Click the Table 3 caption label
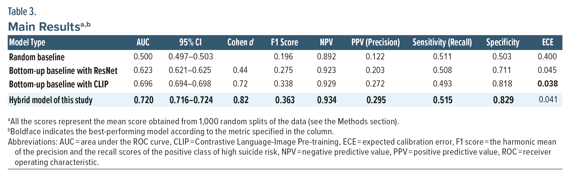The width and height of the screenshot is (569, 178). [22, 12]
